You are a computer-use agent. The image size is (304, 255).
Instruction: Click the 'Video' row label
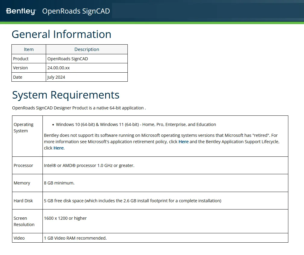pyautogui.click(x=19, y=238)
